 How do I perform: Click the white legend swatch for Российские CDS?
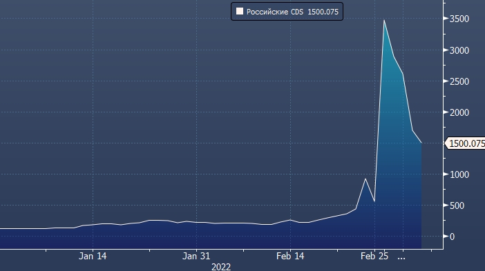(240, 12)
